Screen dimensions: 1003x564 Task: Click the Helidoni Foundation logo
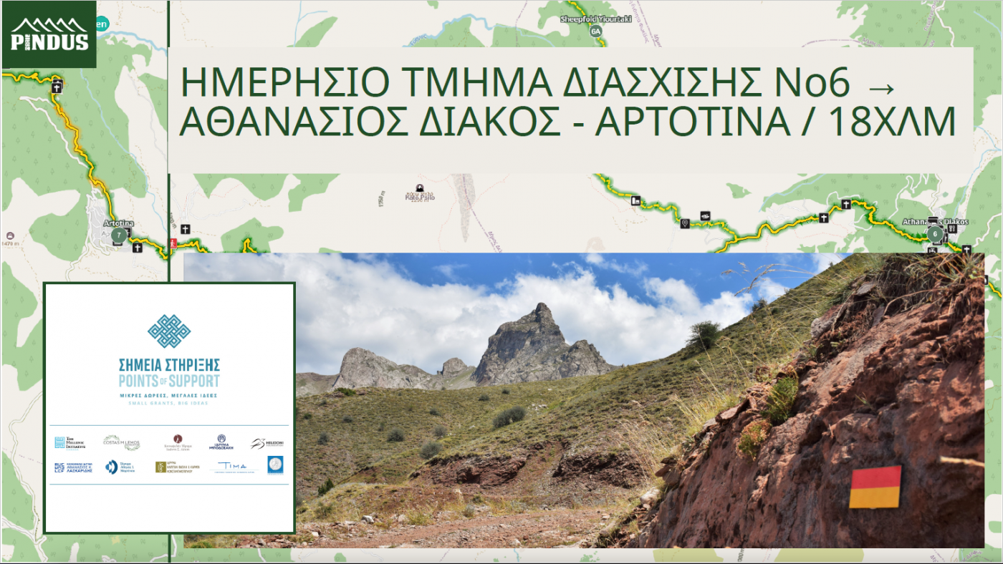pyautogui.click(x=266, y=442)
